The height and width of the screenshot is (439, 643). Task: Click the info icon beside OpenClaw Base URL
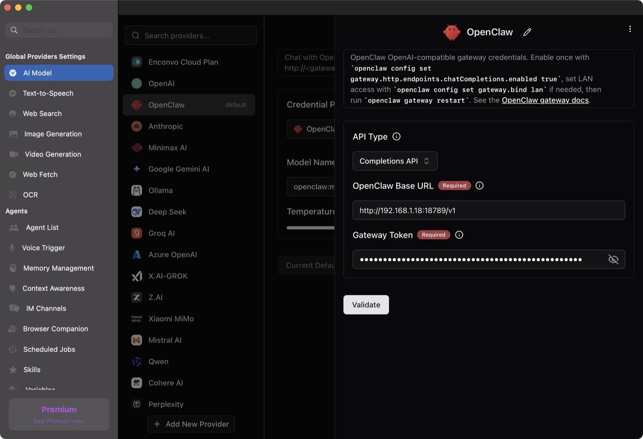click(x=479, y=185)
